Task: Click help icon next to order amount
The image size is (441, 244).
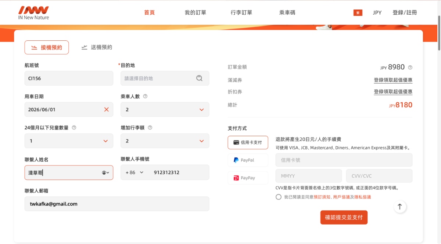Action: 410,68
